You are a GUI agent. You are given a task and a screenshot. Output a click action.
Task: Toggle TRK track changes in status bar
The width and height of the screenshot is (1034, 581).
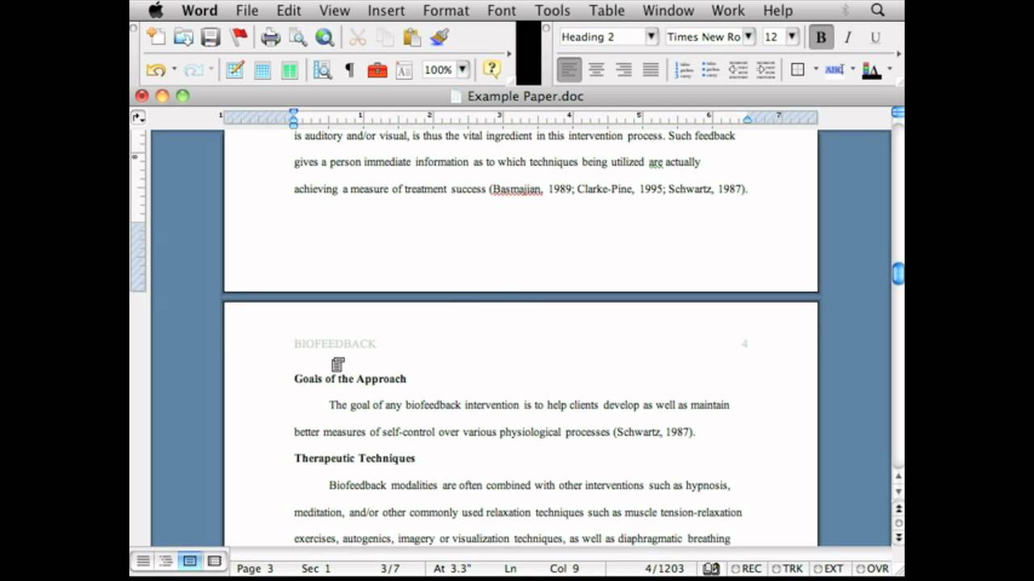[787, 569]
